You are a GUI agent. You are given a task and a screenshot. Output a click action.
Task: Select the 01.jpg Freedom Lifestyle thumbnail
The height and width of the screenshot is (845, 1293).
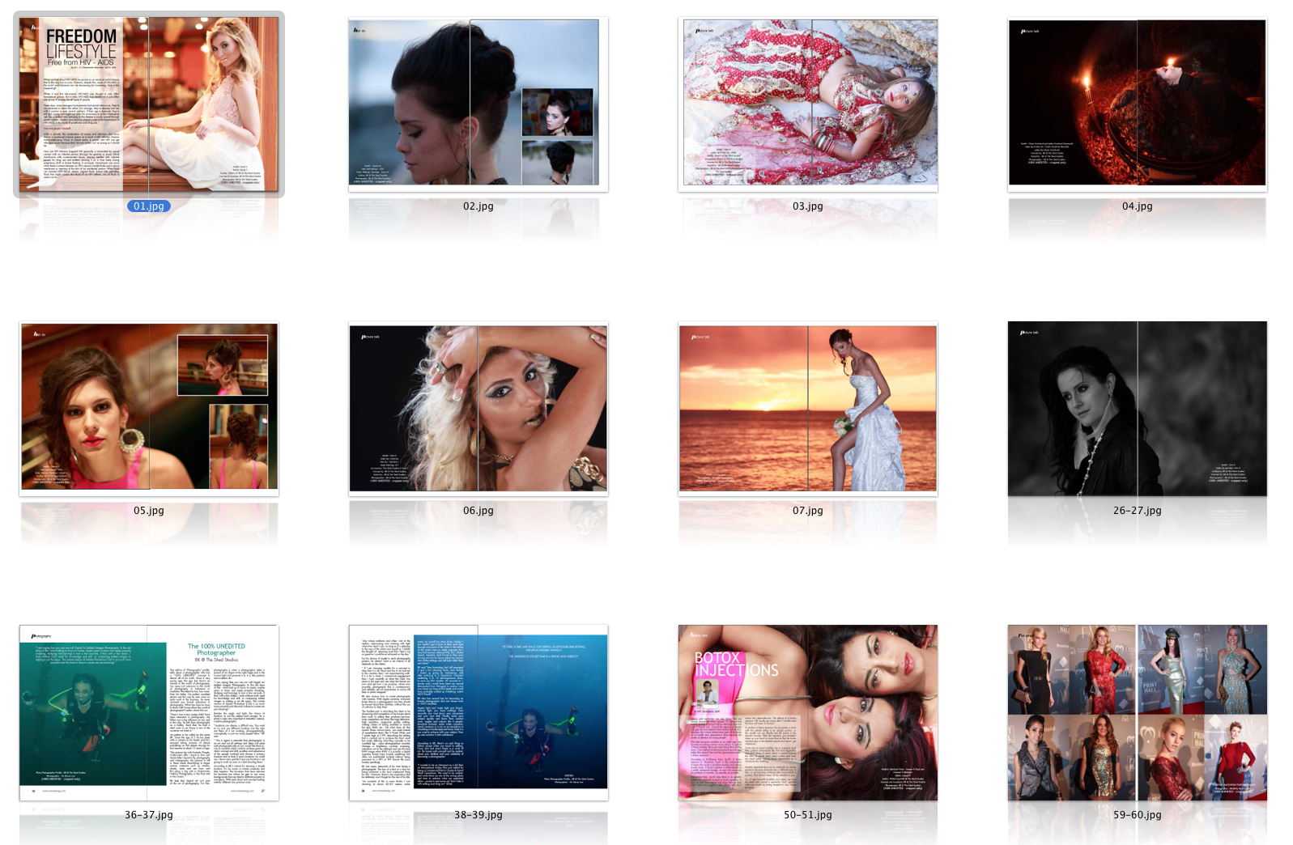[x=149, y=104]
